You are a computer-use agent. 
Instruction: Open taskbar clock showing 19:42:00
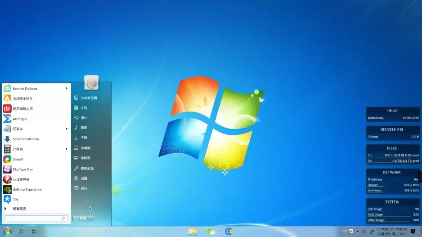pos(392,232)
